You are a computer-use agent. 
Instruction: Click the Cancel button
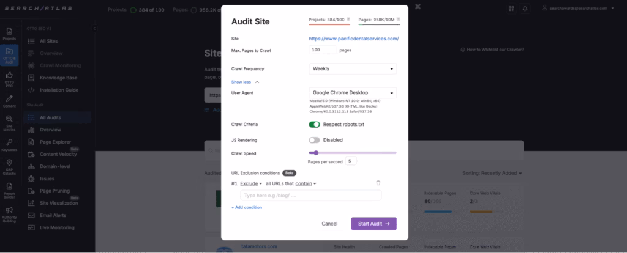(329, 224)
